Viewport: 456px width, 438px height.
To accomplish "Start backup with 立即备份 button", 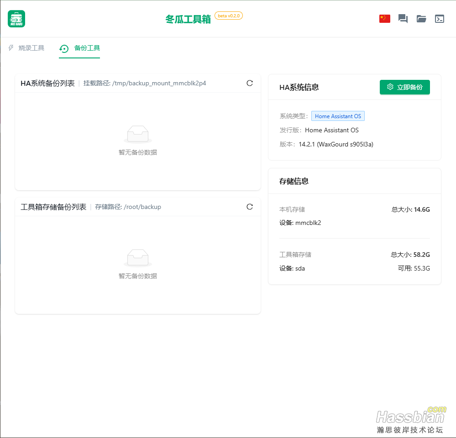I will 405,87.
